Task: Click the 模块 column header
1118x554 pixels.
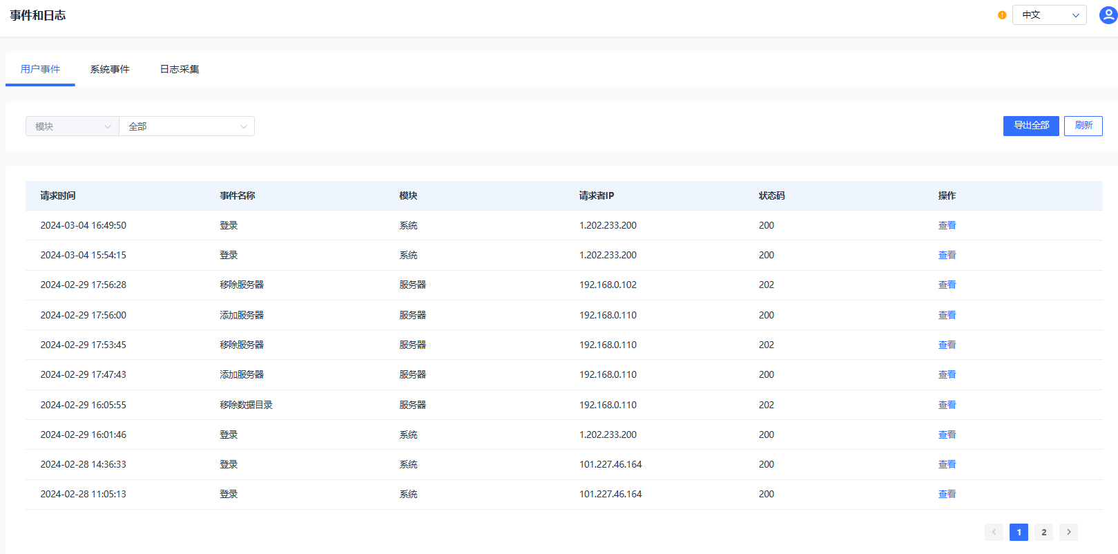Action: (x=408, y=195)
